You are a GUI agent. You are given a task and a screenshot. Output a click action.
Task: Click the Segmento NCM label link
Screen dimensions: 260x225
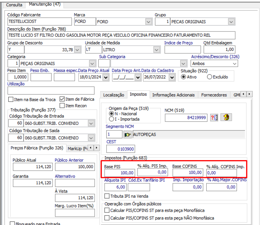120,126
